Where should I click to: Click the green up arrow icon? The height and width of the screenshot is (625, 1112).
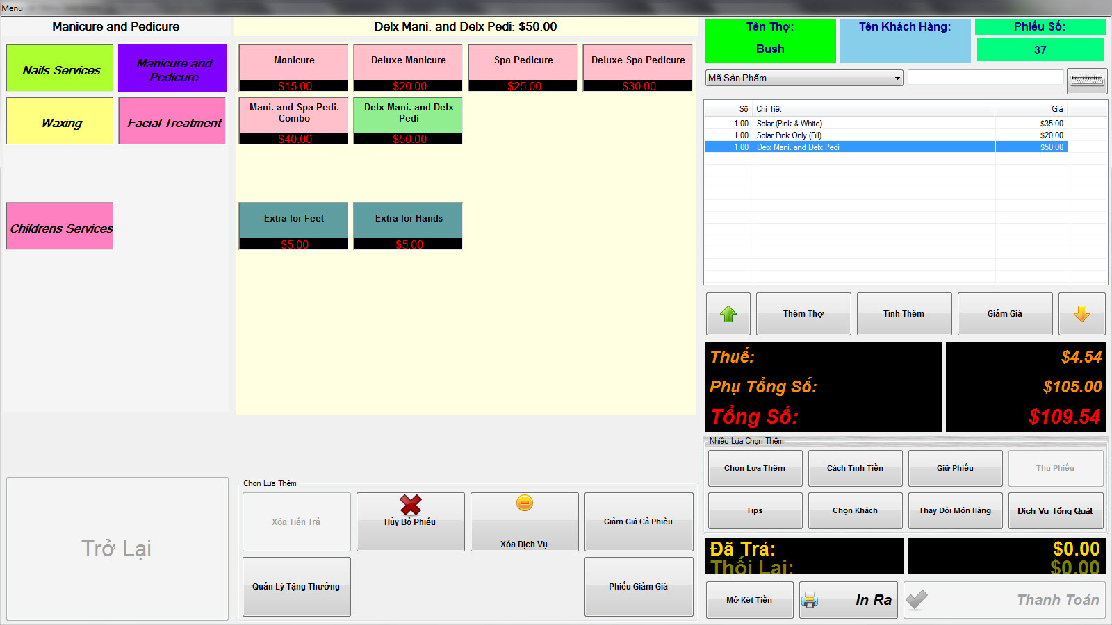click(728, 314)
